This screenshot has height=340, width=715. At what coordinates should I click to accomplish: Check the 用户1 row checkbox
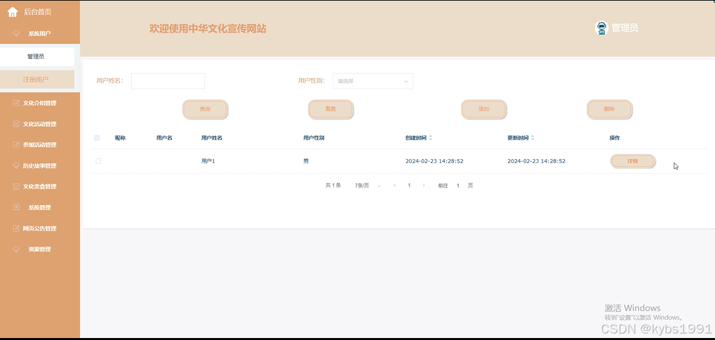98,161
